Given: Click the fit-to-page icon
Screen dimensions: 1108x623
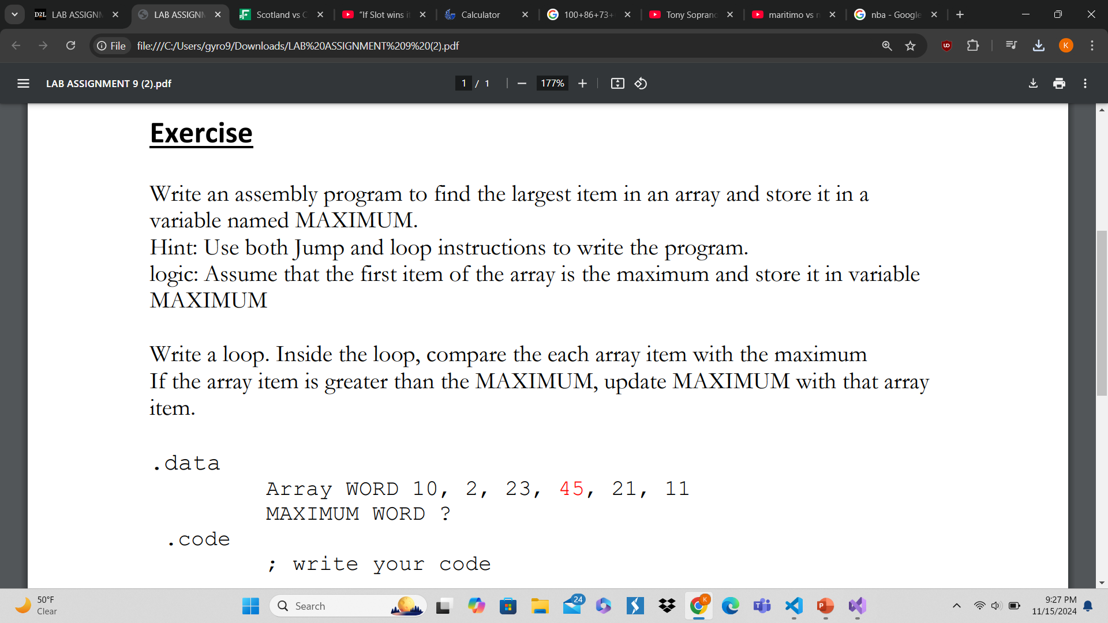Looking at the screenshot, I should click(x=617, y=83).
